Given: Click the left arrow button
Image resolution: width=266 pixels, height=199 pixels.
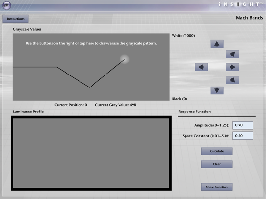Looking at the screenshot, I should point(201,67).
